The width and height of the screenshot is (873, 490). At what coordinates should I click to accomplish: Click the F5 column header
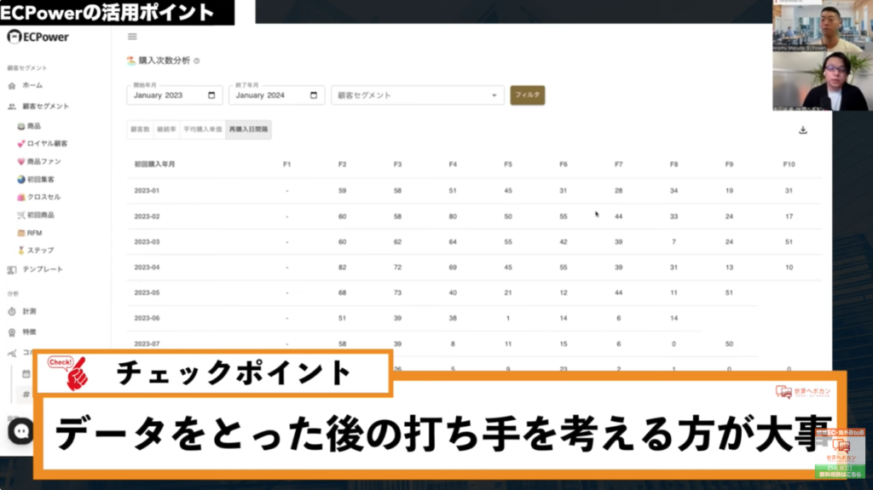(508, 164)
